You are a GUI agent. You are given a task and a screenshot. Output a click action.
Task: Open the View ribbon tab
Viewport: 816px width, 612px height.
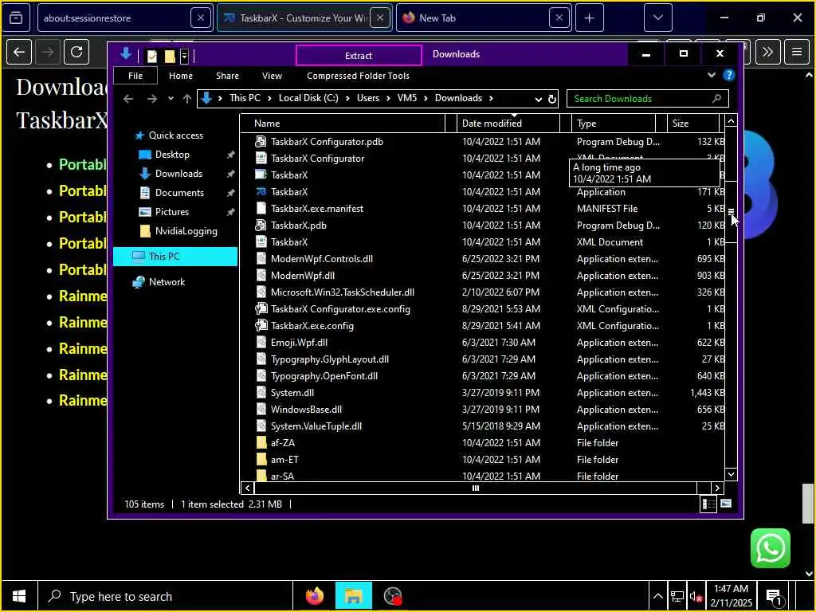(x=272, y=76)
